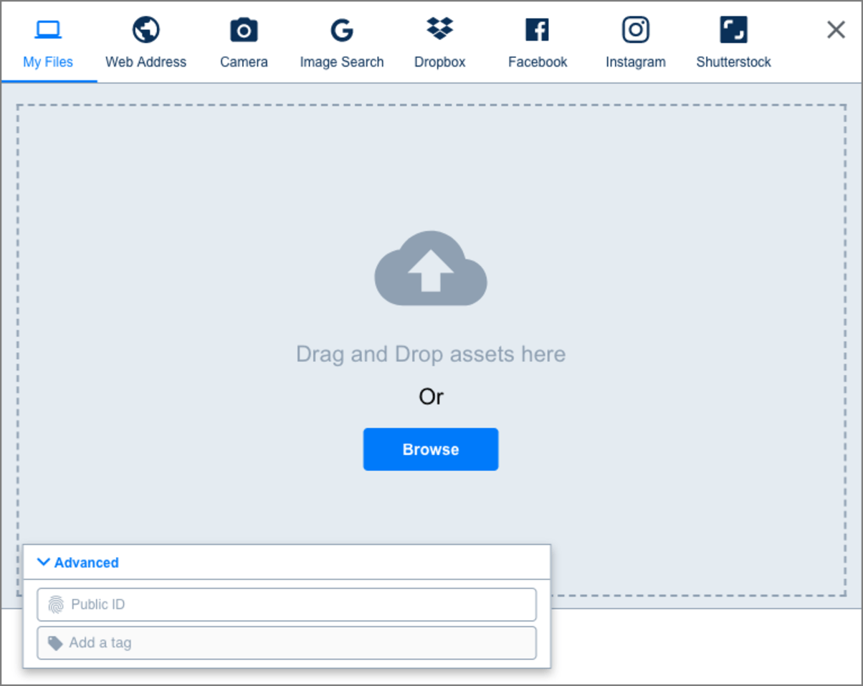Click the cloud upload icon
This screenshot has width=863, height=686.
[x=430, y=269]
